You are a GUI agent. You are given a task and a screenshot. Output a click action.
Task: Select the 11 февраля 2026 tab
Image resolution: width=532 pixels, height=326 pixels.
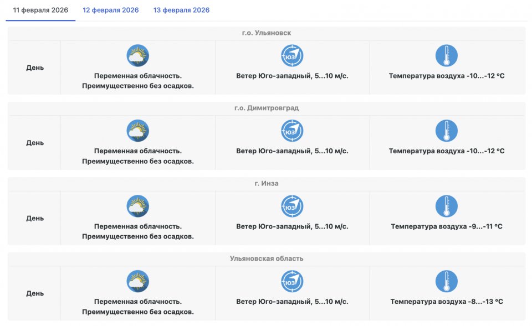[x=40, y=11]
